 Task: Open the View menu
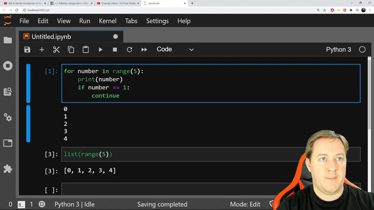pos(64,21)
